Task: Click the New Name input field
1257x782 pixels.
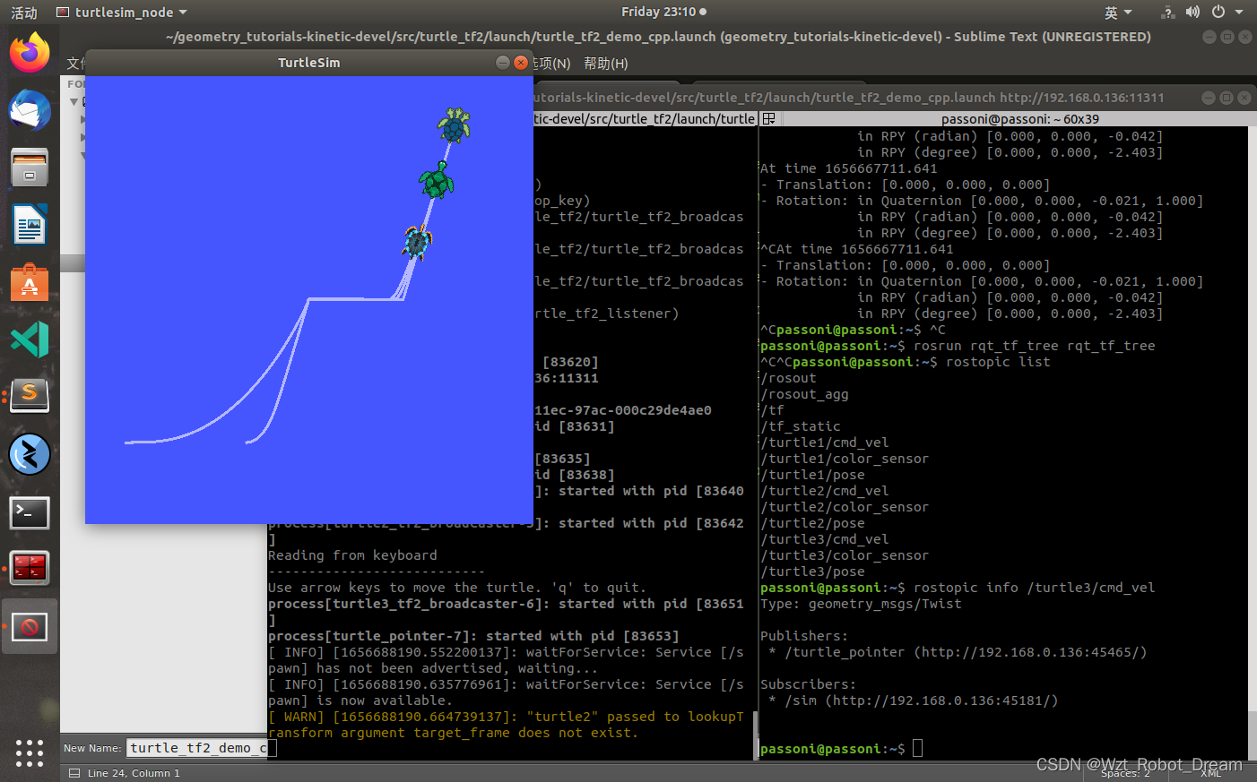Action: [198, 748]
